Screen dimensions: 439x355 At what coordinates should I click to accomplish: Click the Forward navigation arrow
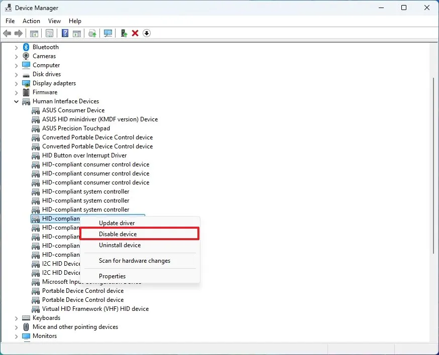tap(19, 33)
